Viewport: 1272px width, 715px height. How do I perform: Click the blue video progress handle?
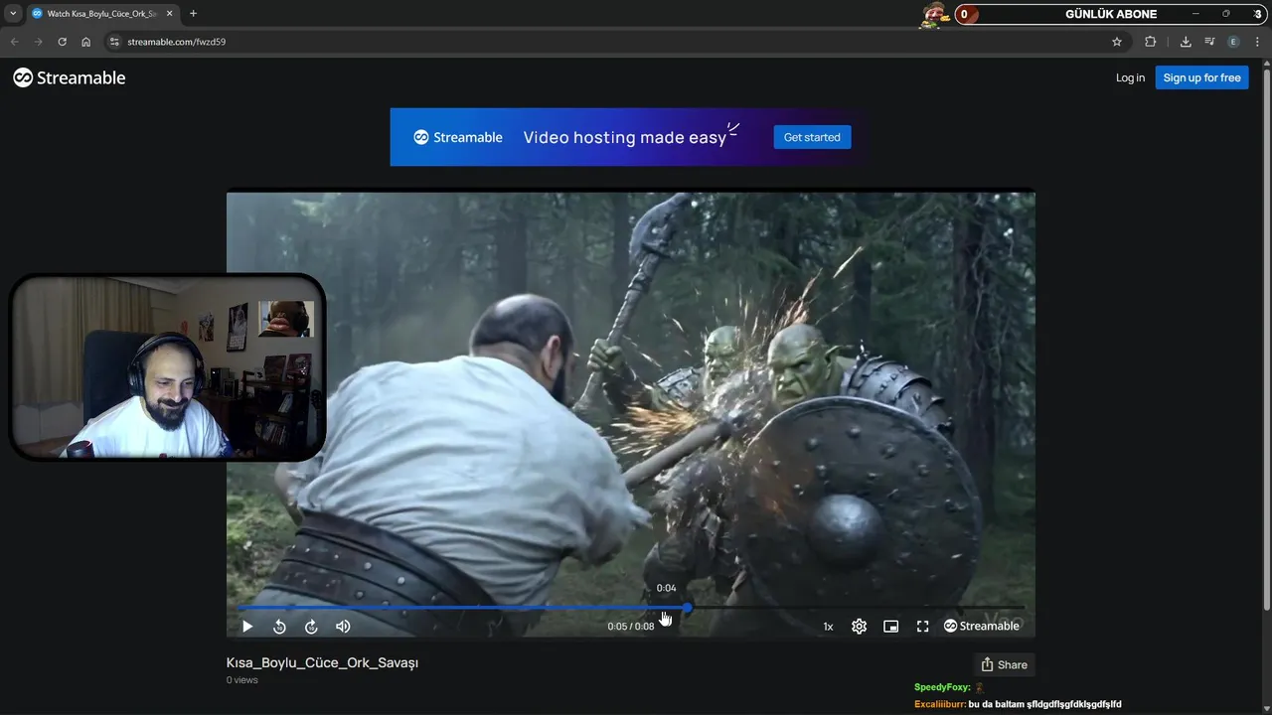(x=687, y=607)
